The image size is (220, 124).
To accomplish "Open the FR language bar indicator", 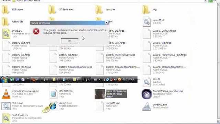I will [96, 80].
